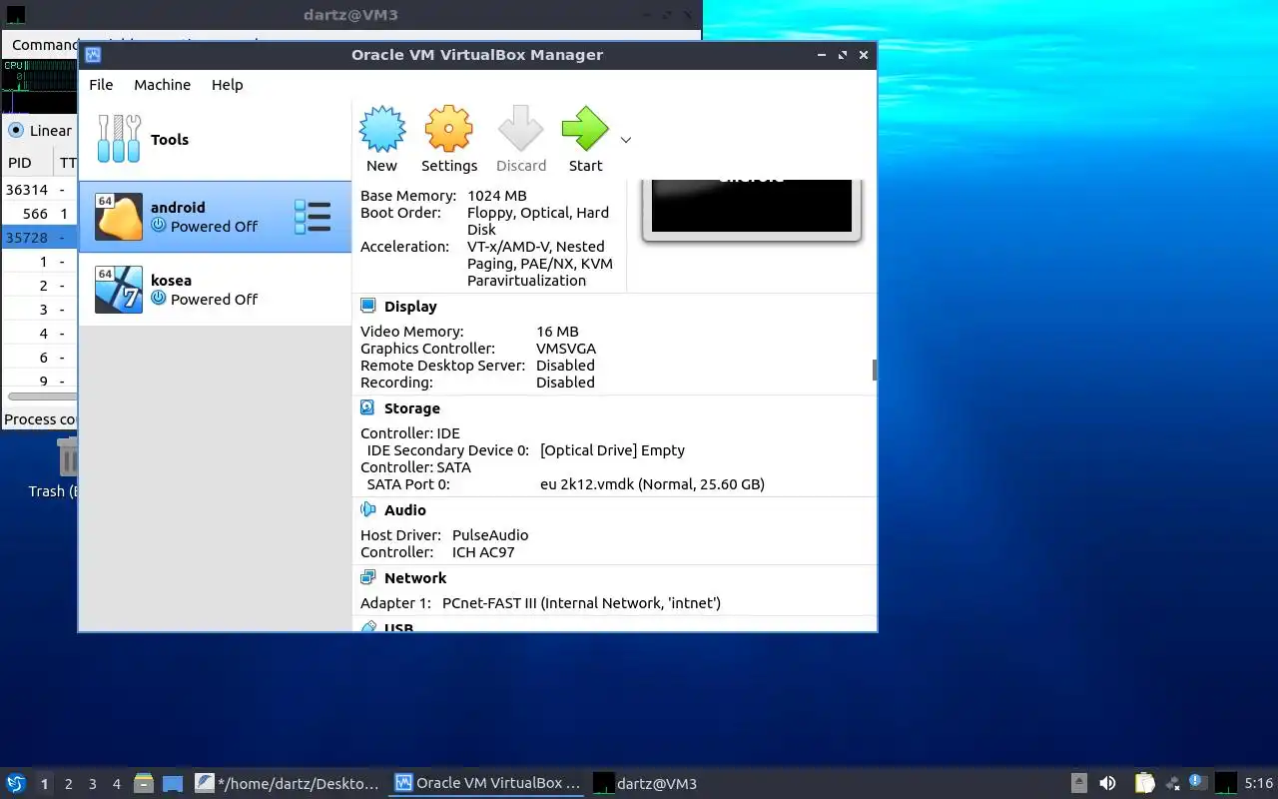Open the Lubuntu start menu

(15, 783)
